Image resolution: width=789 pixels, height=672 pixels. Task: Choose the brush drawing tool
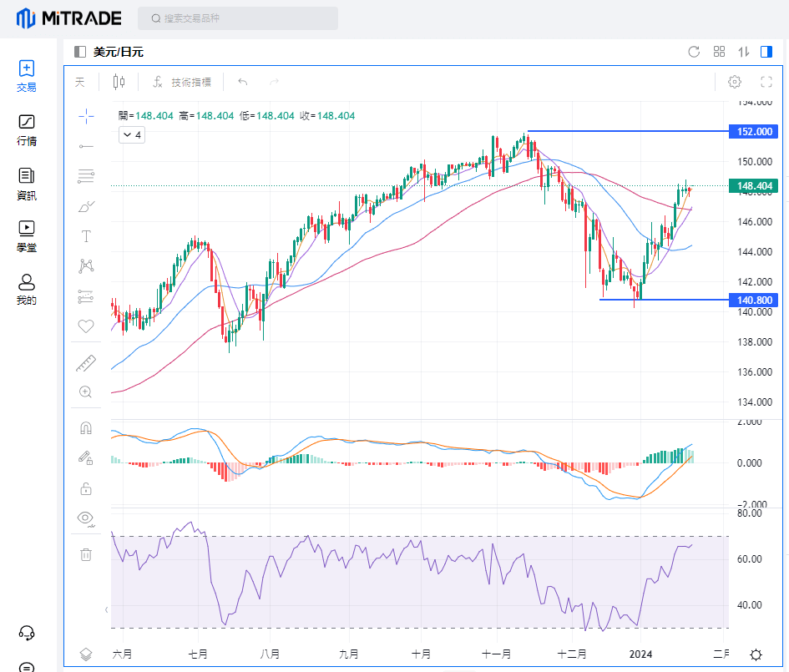pyautogui.click(x=86, y=206)
